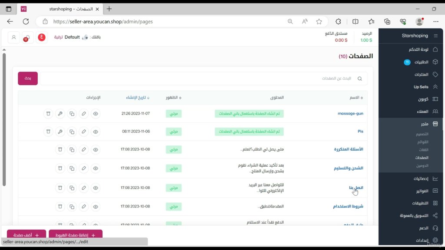Preview the massage-gun page with eye icon

click(96, 114)
